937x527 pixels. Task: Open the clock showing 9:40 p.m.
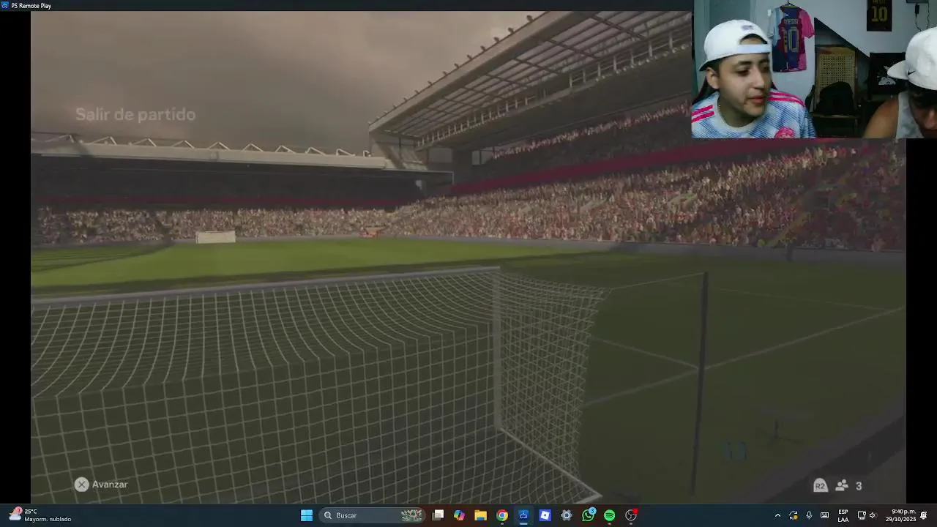900,515
